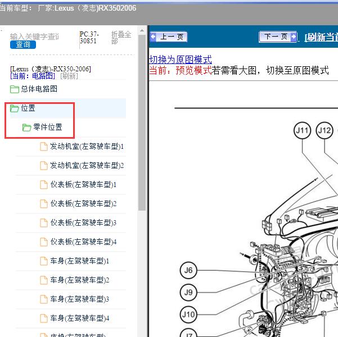Click document icon of 车身(左驾驶车型)2
The image size is (338, 337).
[44, 280]
